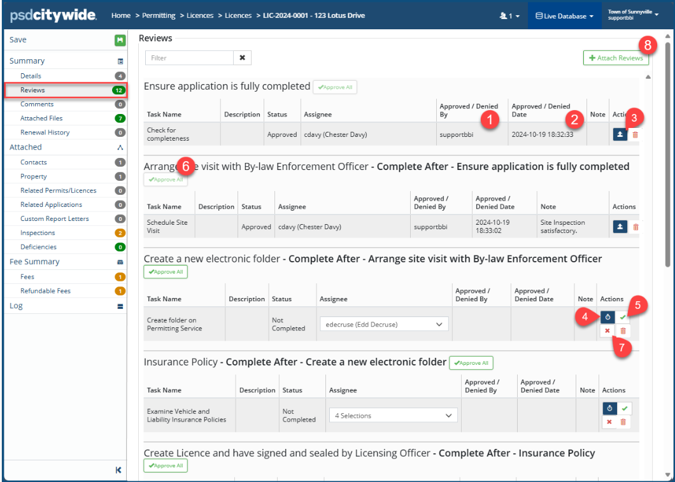Screen dimensions: 675x482
Task: Click timer icon for Create folder task
Action: 608,317
